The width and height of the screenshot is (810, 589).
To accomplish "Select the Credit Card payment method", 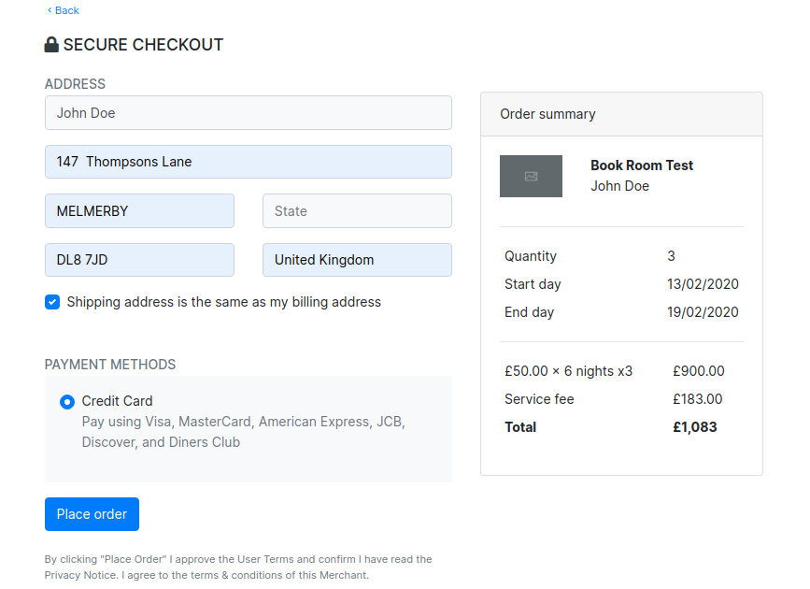I will (x=67, y=402).
